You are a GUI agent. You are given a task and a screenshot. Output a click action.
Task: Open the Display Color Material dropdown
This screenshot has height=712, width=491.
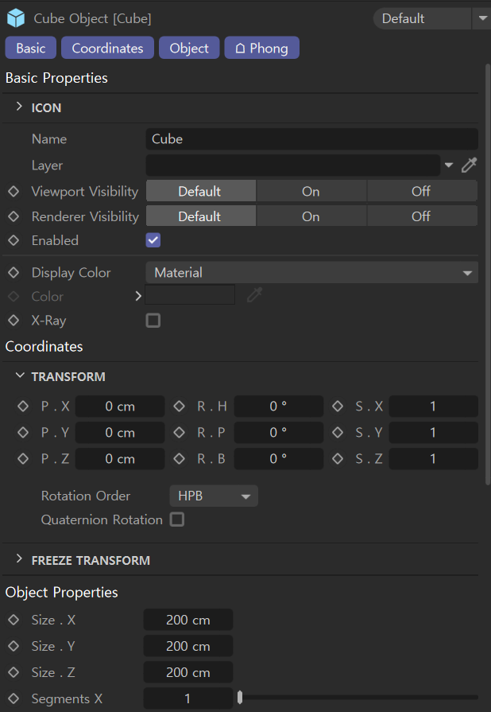[x=311, y=273]
